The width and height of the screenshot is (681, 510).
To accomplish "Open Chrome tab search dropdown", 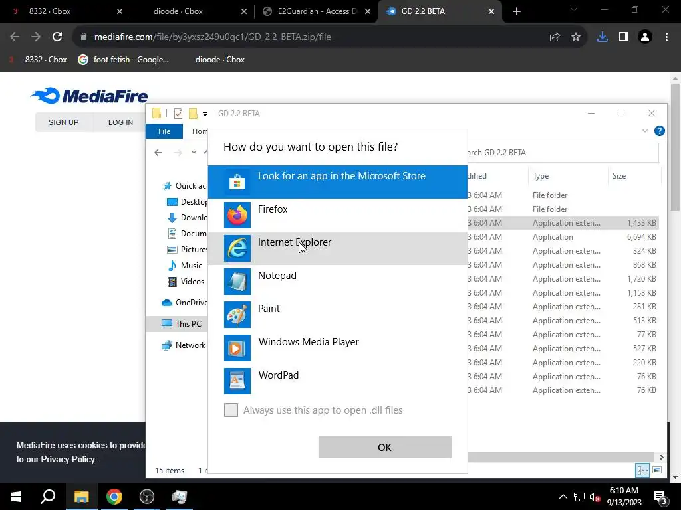I will (x=574, y=9).
